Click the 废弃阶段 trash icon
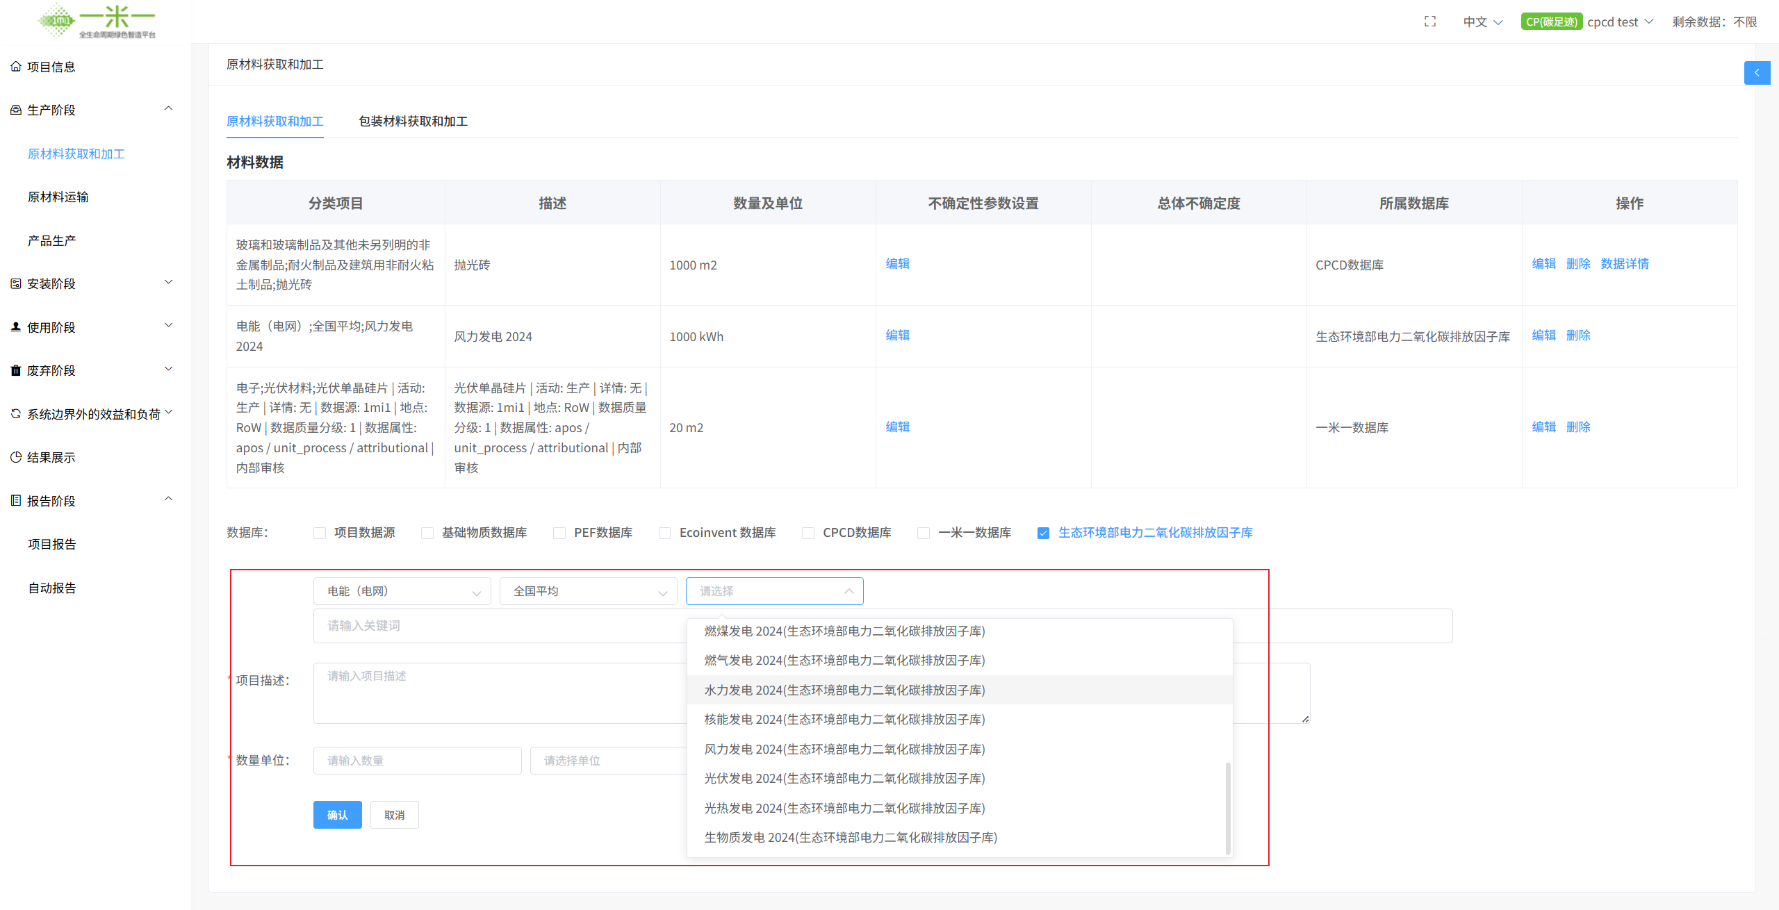 tap(15, 370)
